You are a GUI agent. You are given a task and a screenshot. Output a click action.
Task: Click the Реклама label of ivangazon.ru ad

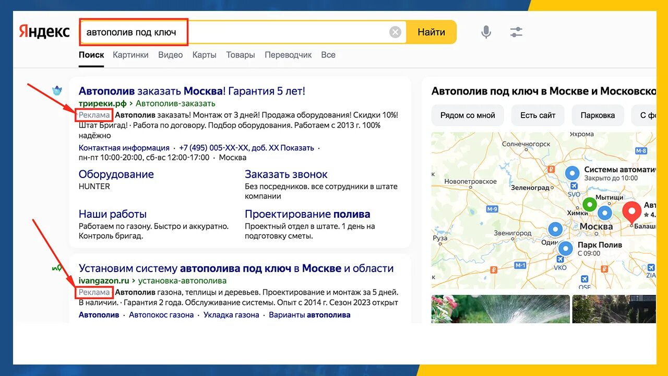point(94,292)
